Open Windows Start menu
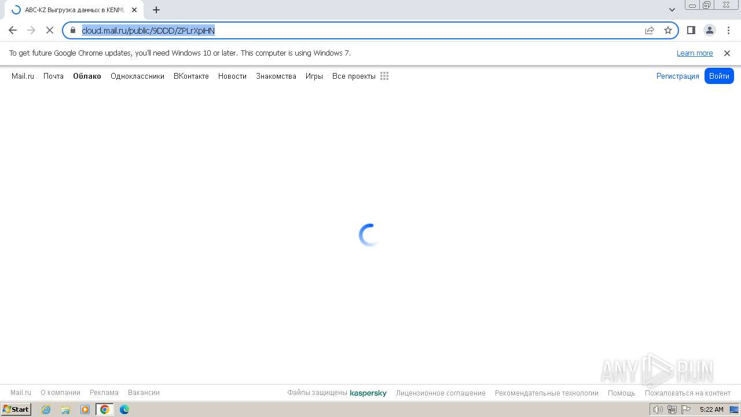Screen dimensions: 741x417 tap(16, 409)
